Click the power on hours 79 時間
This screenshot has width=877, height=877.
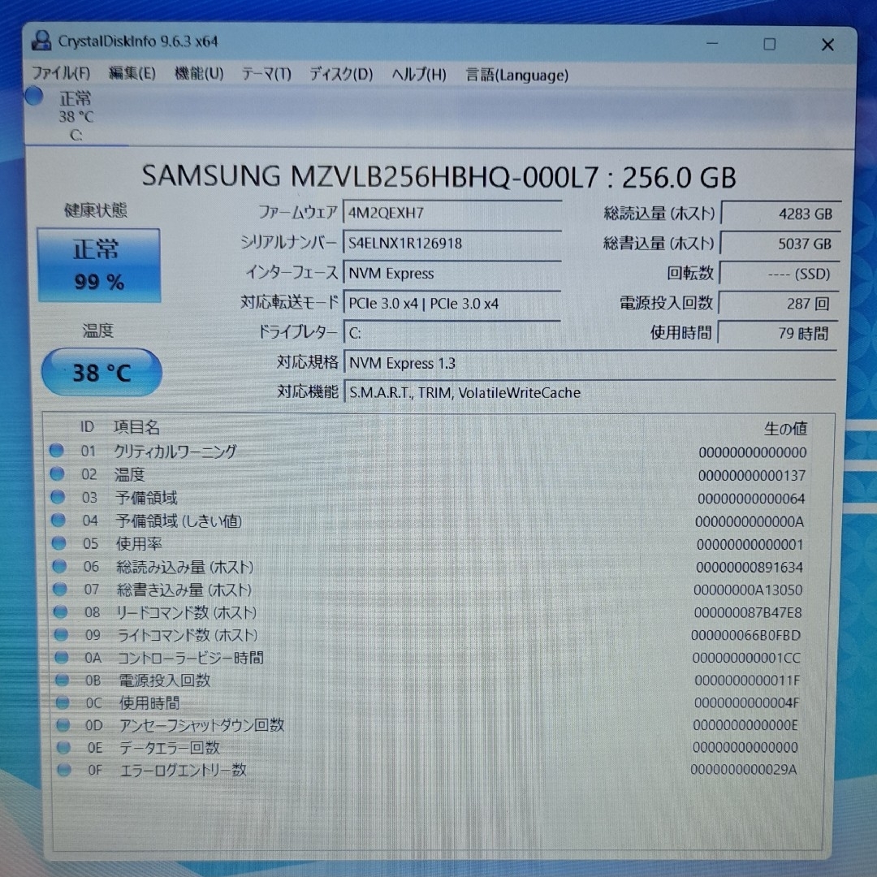[x=778, y=334]
